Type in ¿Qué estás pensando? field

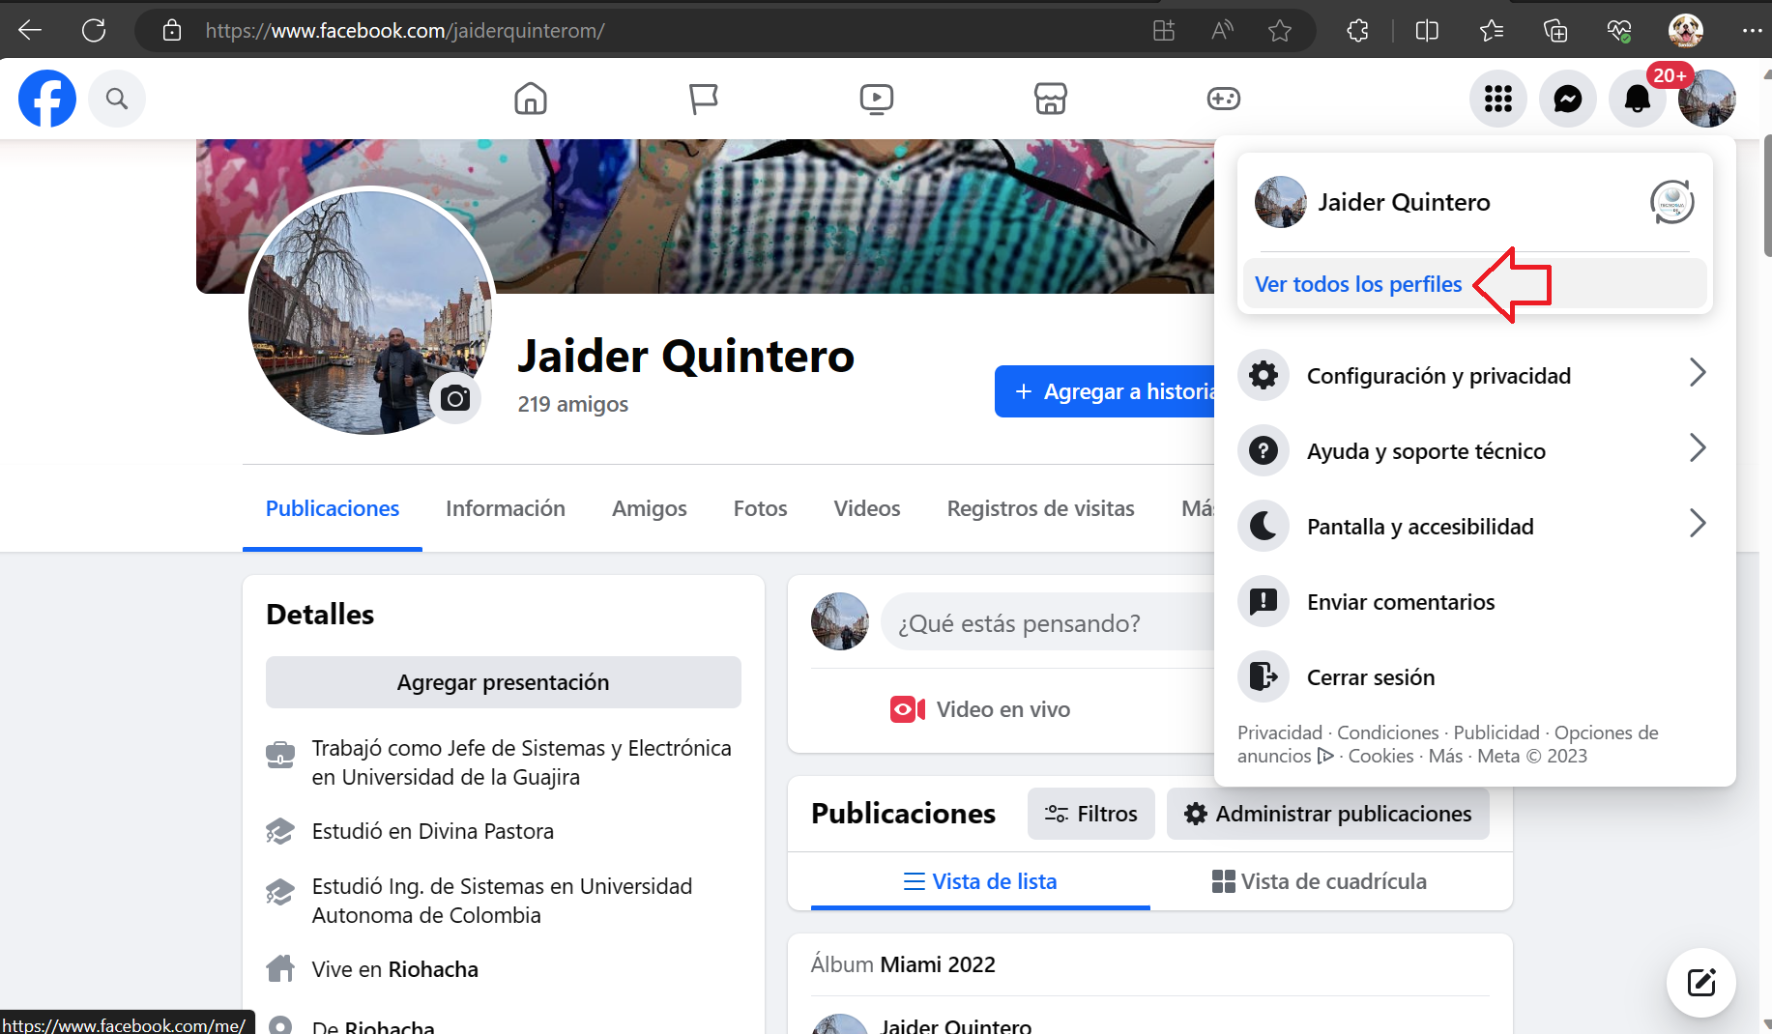coord(1044,623)
